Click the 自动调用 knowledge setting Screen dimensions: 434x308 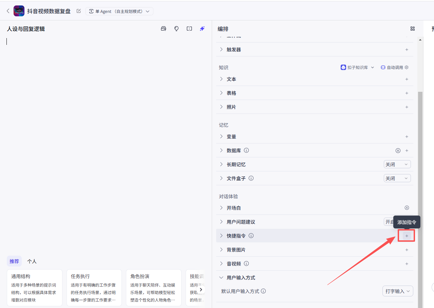(394, 68)
